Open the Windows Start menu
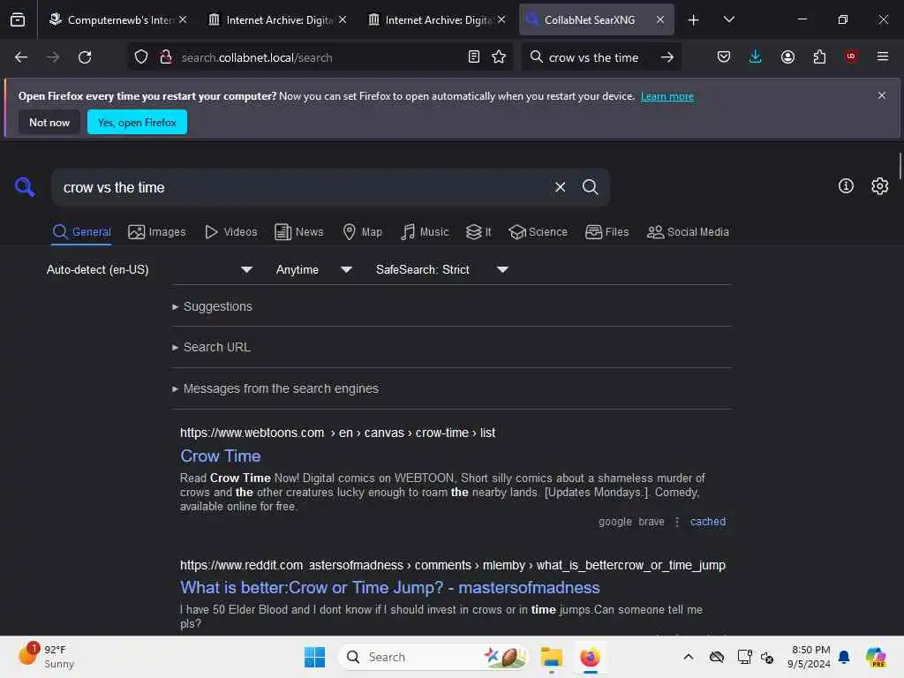 point(314,657)
